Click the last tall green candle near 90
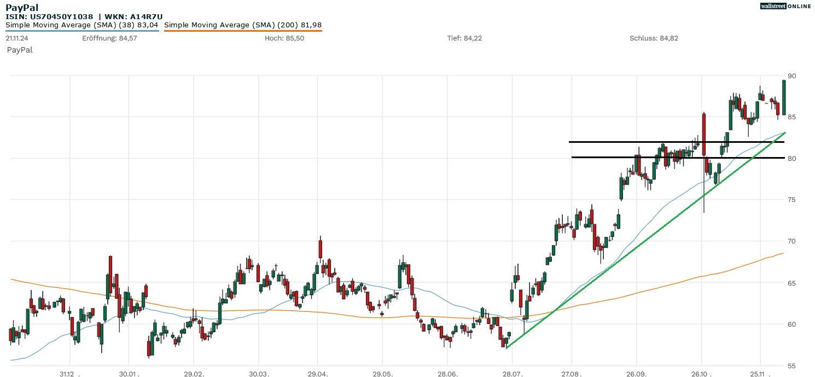Viewport: 815px width, 377px height. tap(784, 97)
